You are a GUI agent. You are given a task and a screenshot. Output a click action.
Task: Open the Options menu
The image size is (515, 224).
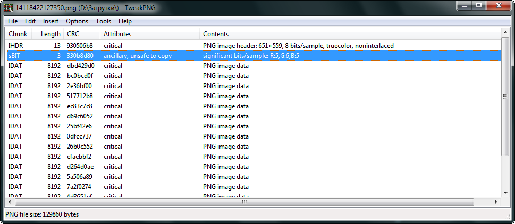point(77,21)
